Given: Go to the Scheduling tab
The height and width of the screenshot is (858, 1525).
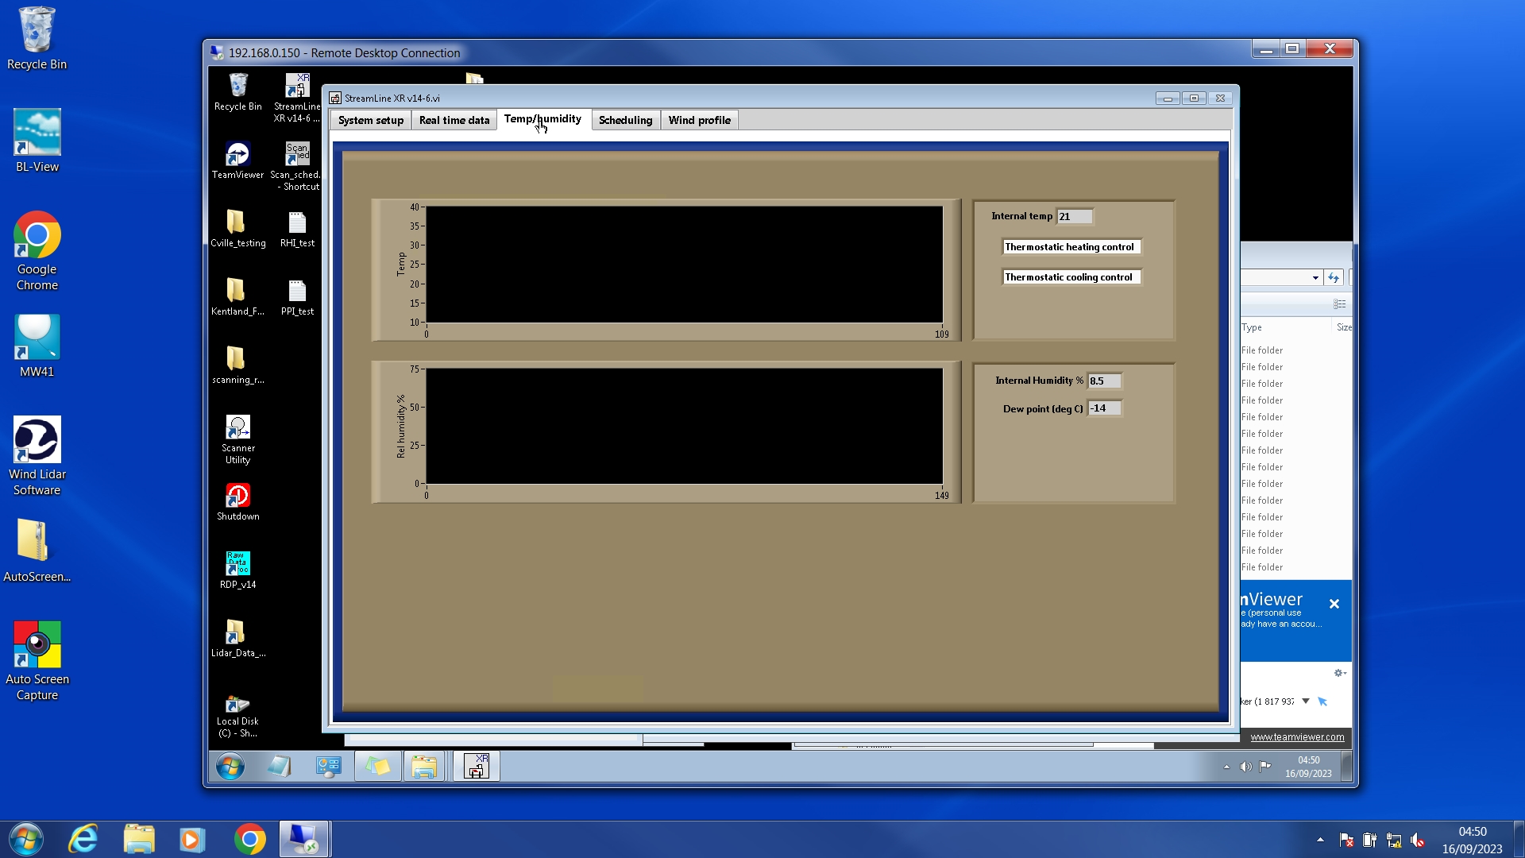Looking at the screenshot, I should [625, 120].
